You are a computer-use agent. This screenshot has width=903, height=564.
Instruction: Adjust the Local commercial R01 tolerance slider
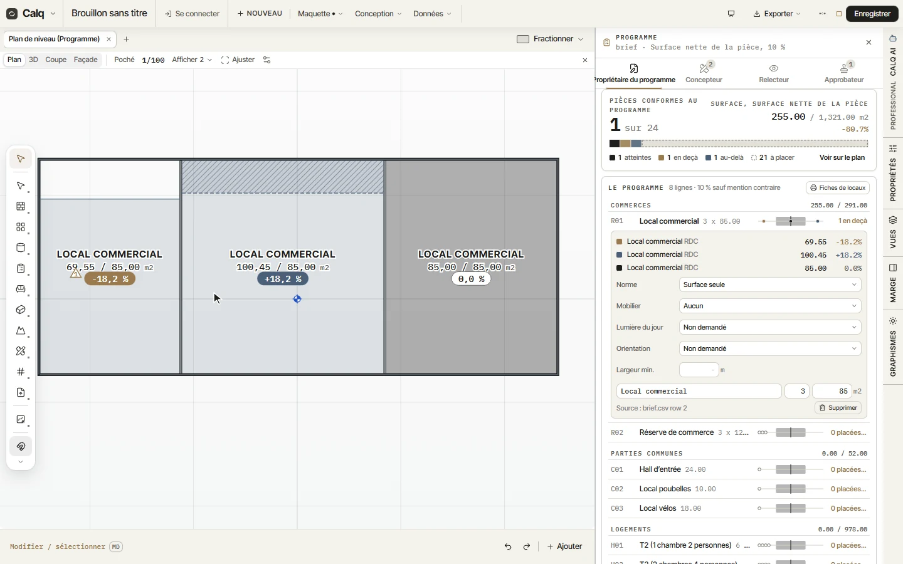click(791, 221)
